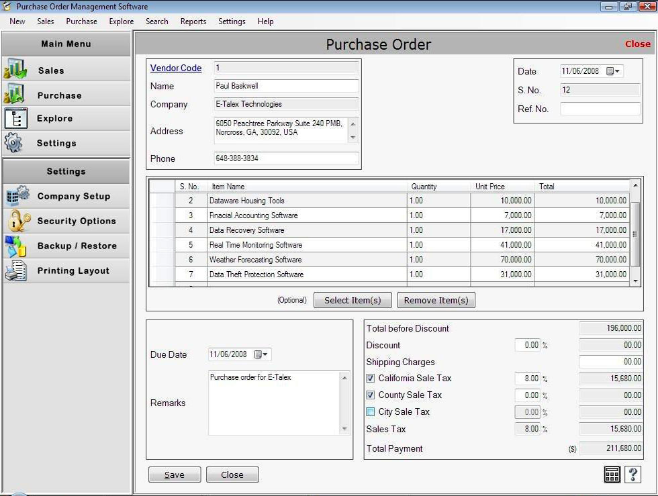The height and width of the screenshot is (496, 658).
Task: Click the Discount percentage field
Action: (x=528, y=345)
